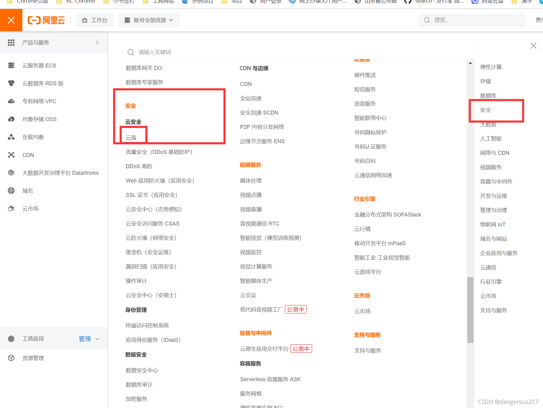Click the 云市场 sidebar icon
543x408 pixels.
[x=11, y=208]
